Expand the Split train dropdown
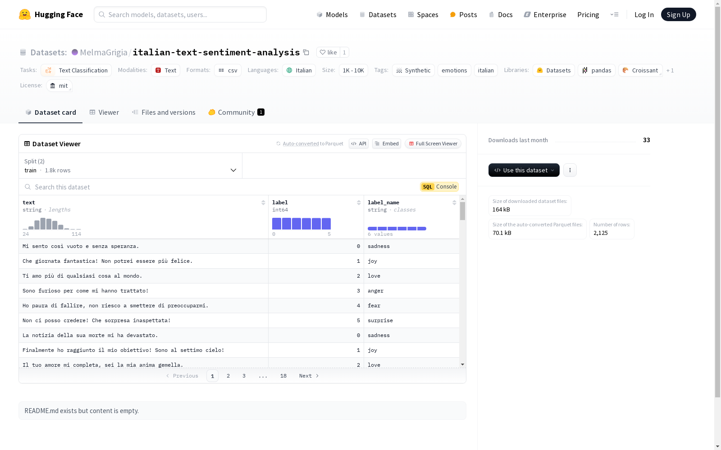This screenshot has width=721, height=450. [x=131, y=166]
